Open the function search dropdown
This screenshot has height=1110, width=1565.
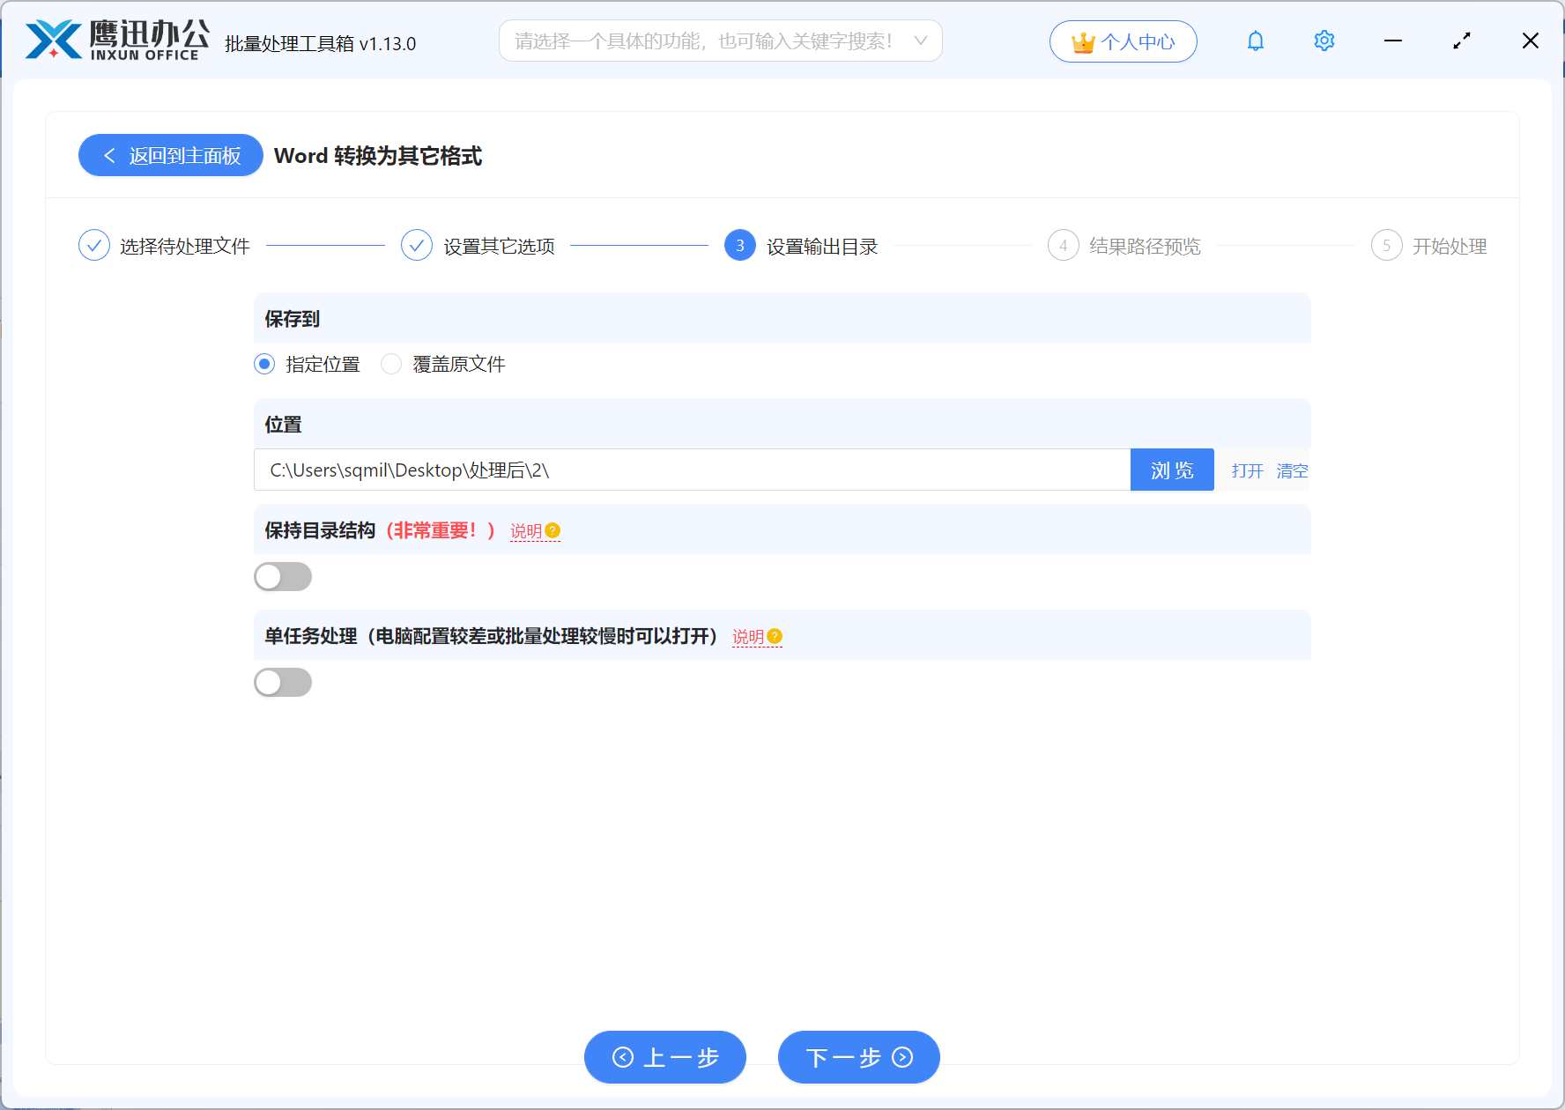920,41
